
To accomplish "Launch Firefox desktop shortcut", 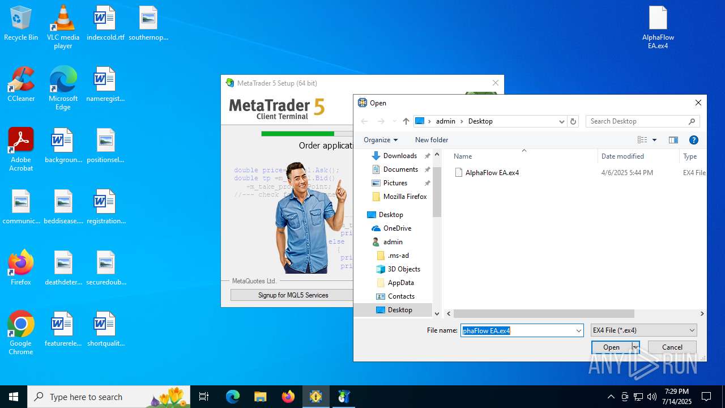I will click(x=21, y=268).
